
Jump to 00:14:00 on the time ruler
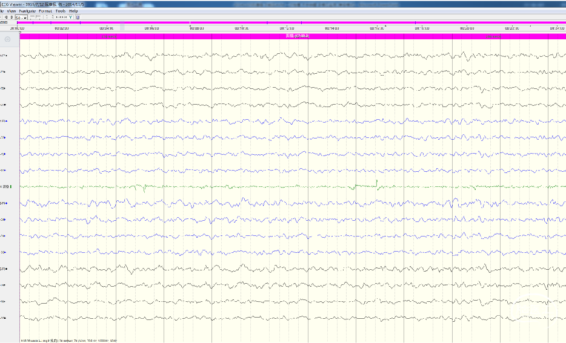pos(331,28)
